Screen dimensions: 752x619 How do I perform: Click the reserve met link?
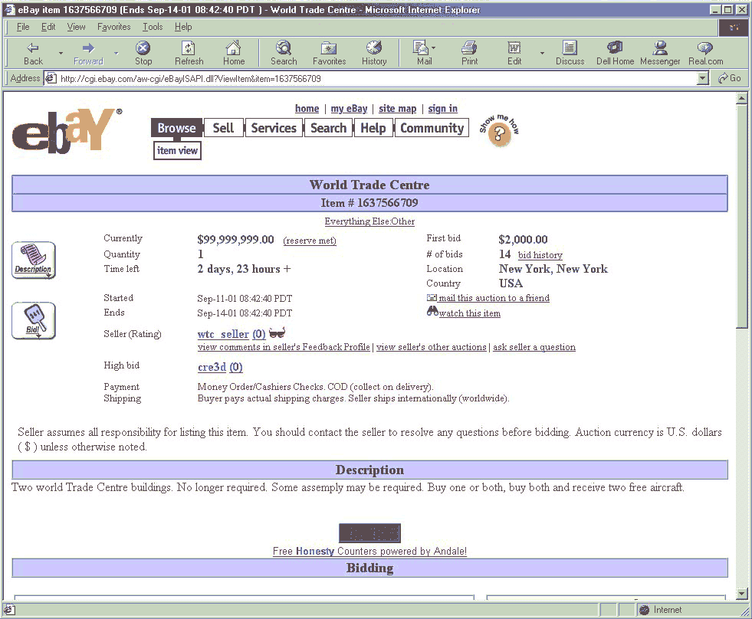click(310, 241)
